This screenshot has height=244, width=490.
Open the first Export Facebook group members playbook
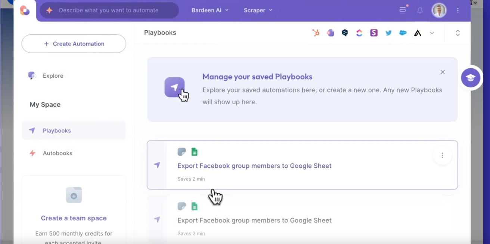coord(302,165)
